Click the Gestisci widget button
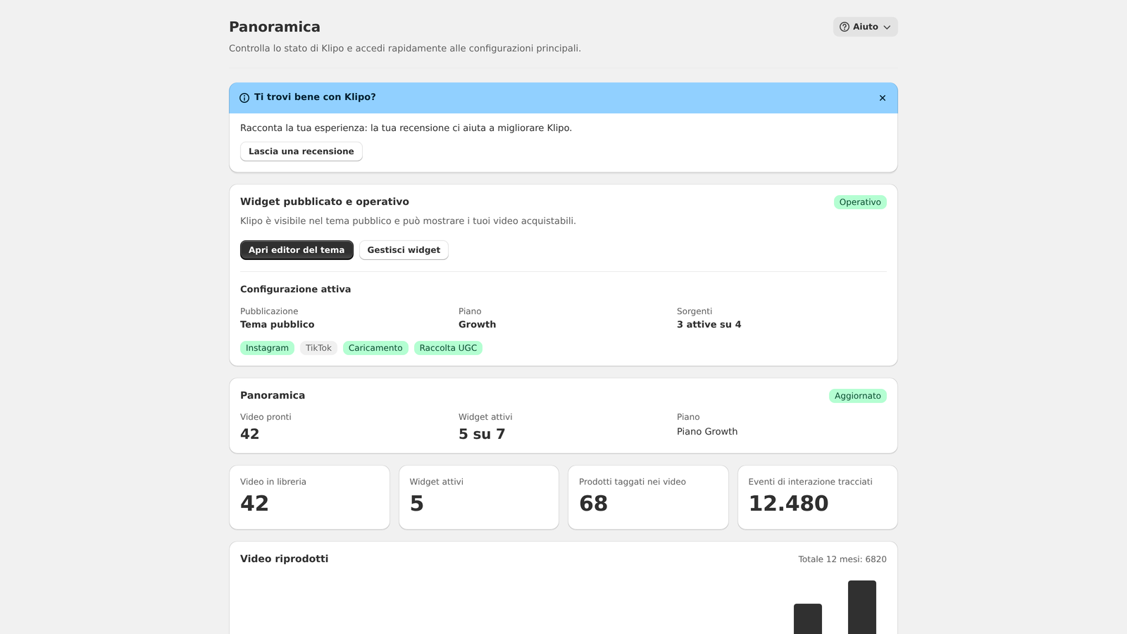Image resolution: width=1127 pixels, height=634 pixels. (404, 250)
